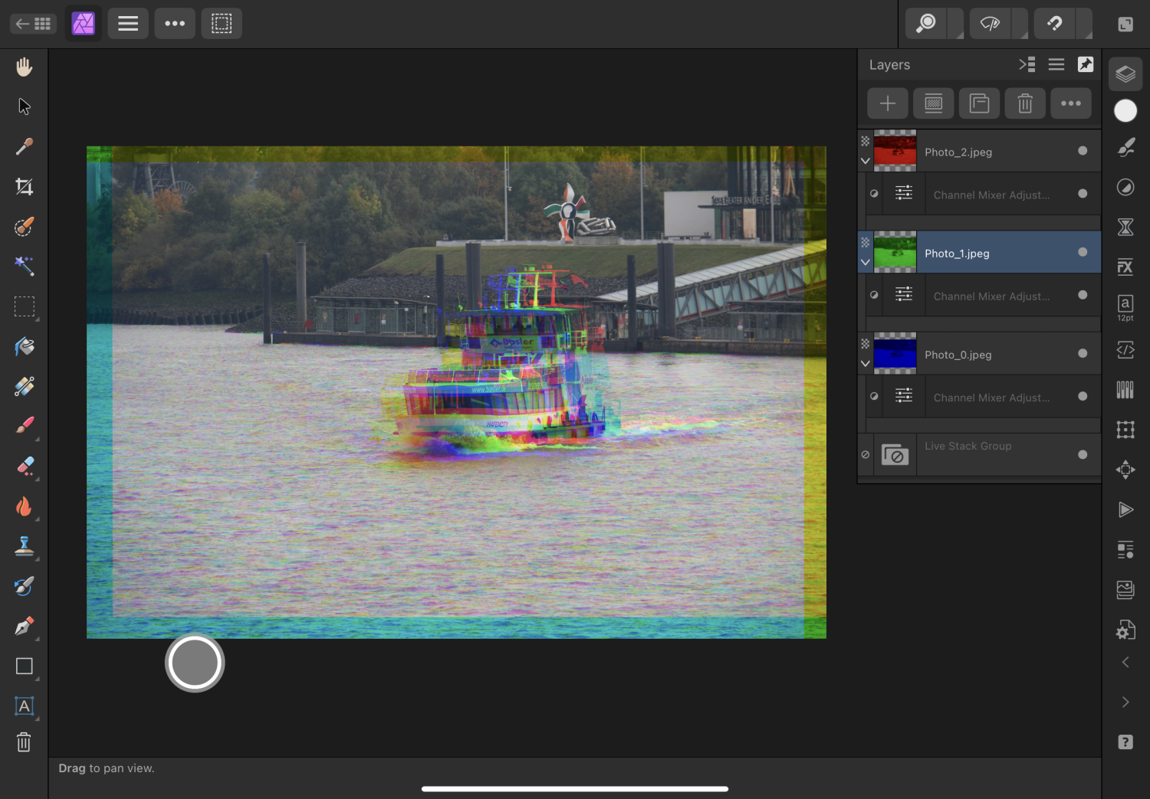This screenshot has width=1150, height=799.
Task: Toggle visibility of Live Stack Group
Action: pyautogui.click(x=1082, y=454)
